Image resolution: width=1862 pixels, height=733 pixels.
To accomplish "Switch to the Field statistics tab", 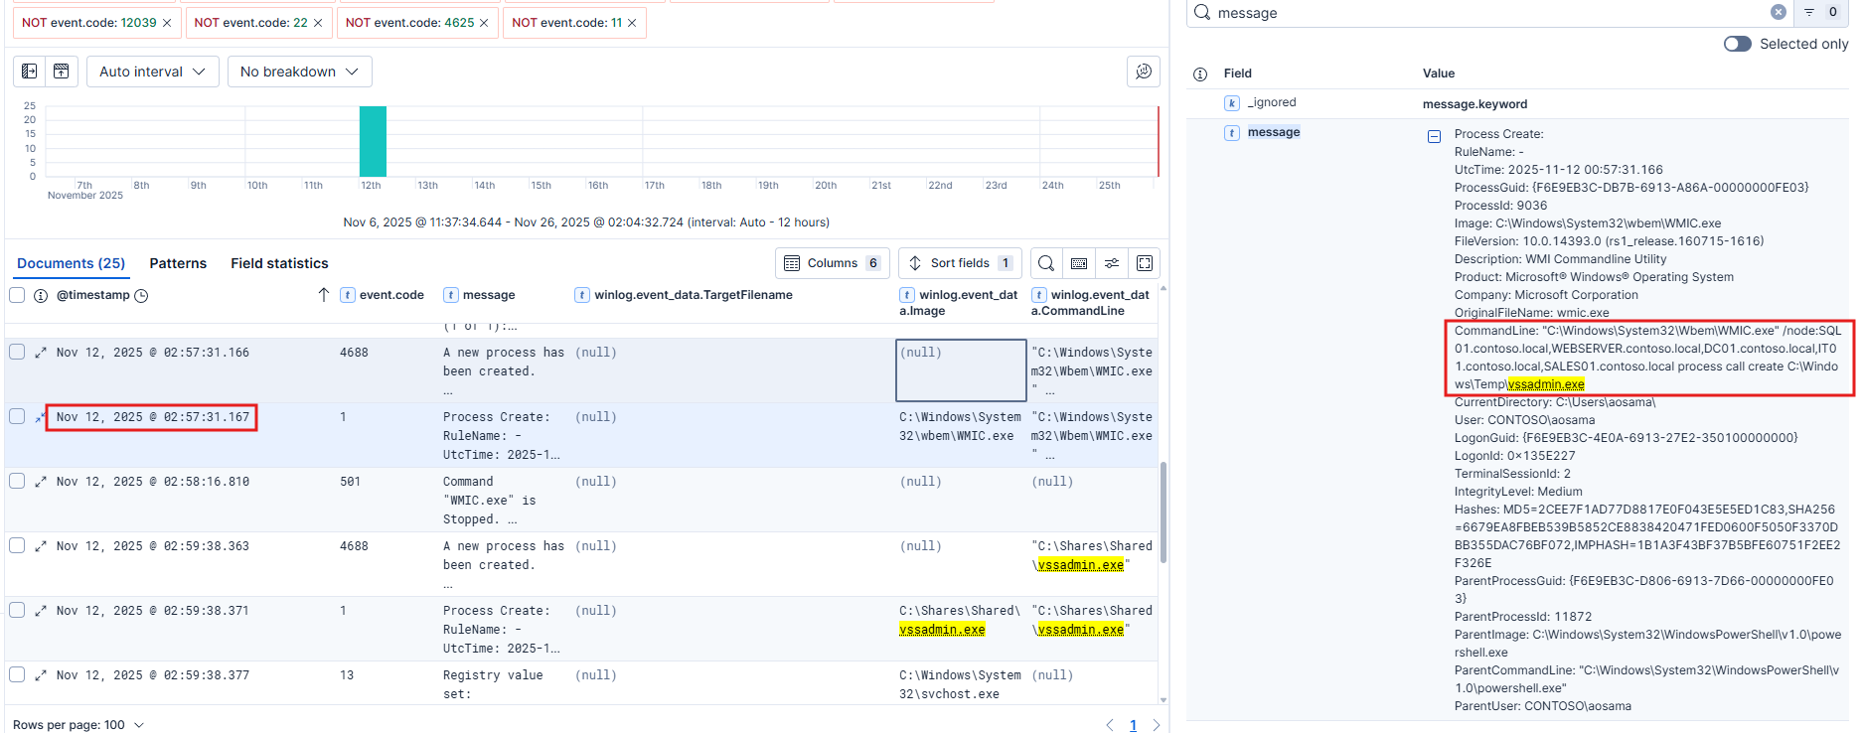I will pos(279,263).
